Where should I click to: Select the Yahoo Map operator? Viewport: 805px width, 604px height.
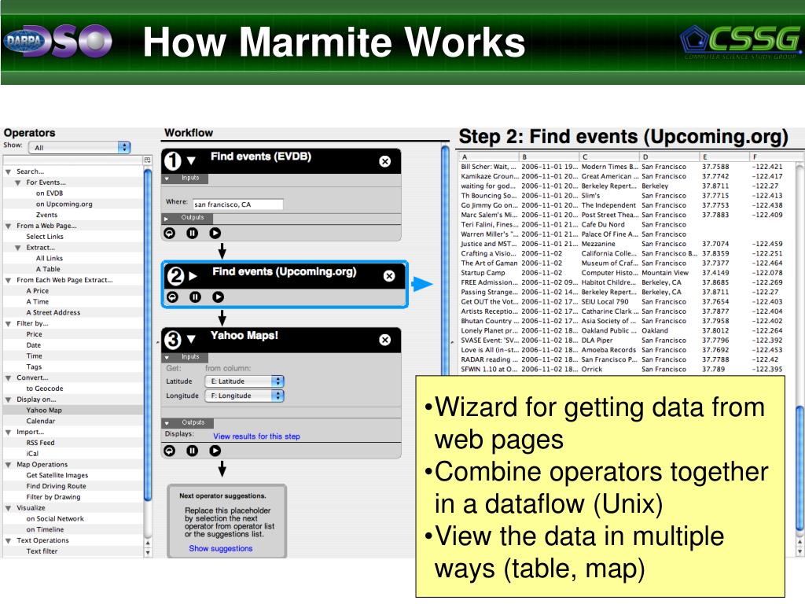point(44,410)
